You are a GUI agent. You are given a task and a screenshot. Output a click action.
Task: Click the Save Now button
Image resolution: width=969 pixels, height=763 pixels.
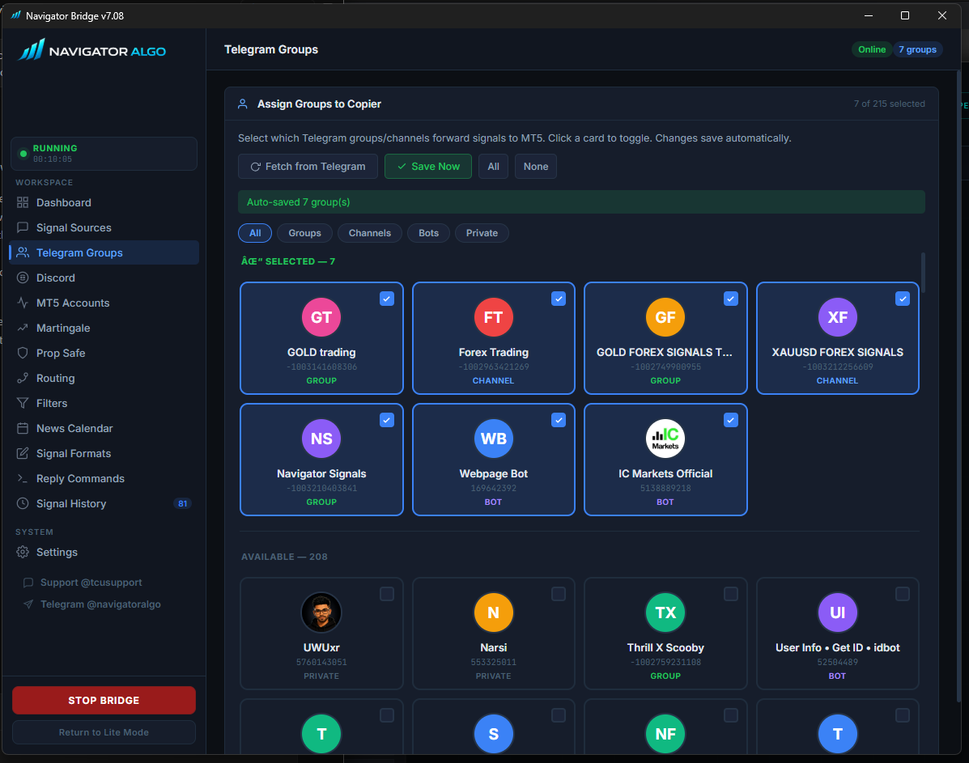[x=427, y=166]
